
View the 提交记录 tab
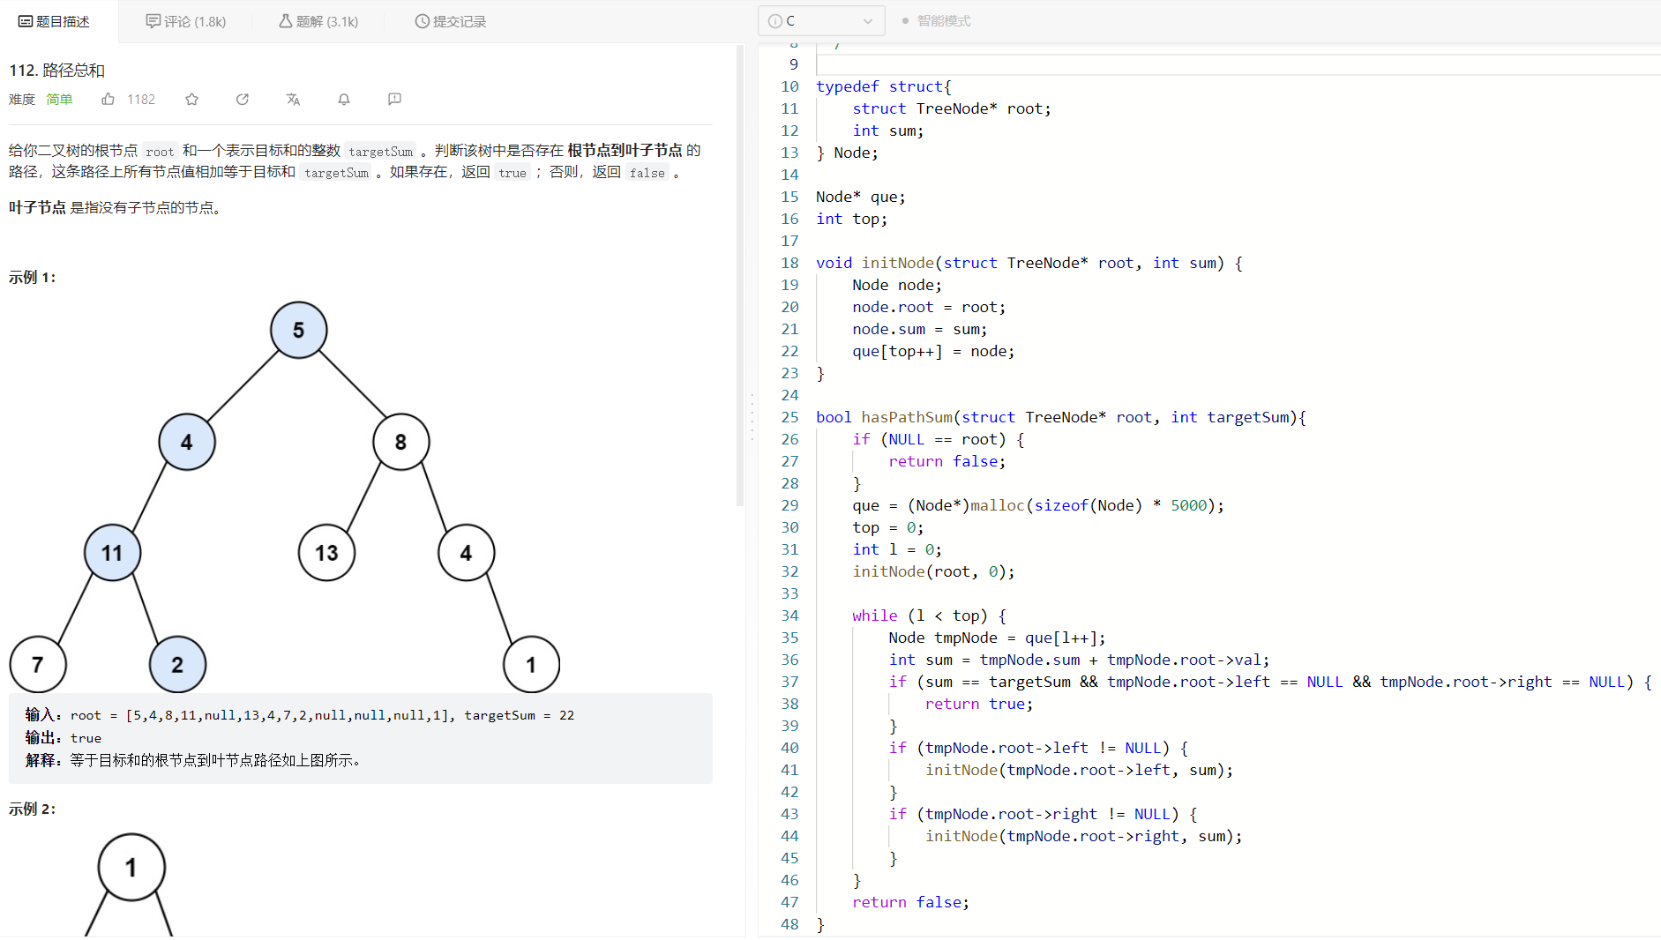pos(451,21)
